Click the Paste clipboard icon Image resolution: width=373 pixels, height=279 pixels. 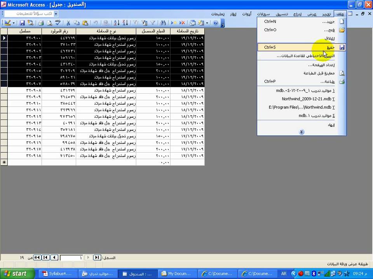85,23
